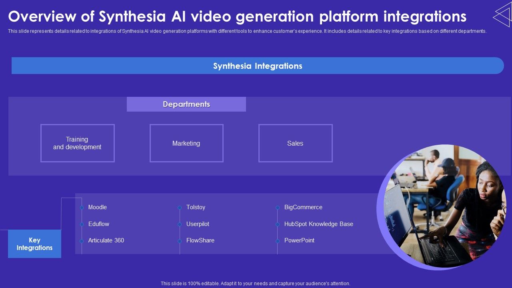The height and width of the screenshot is (288, 512).
Task: Click the Synthesia Integrations banner
Action: (x=258, y=66)
